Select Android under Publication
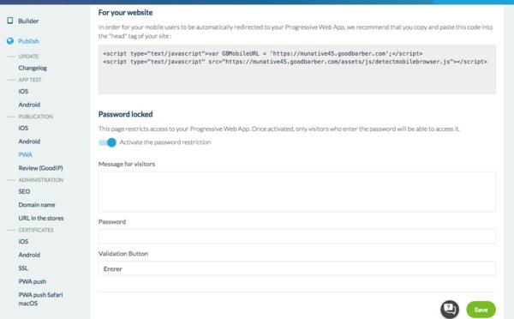Image resolution: width=514 pixels, height=319 pixels. 29,141
